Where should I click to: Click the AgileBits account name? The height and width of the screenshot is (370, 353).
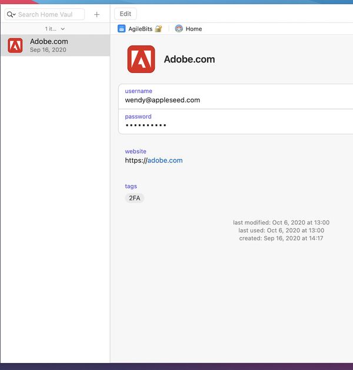click(140, 29)
